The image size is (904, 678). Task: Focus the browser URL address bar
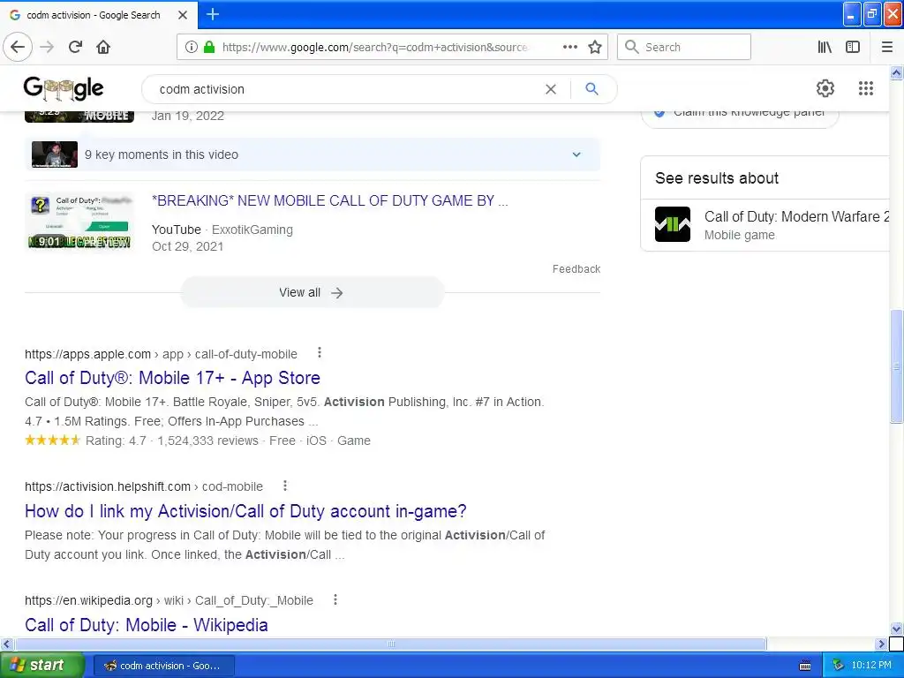pos(374,47)
